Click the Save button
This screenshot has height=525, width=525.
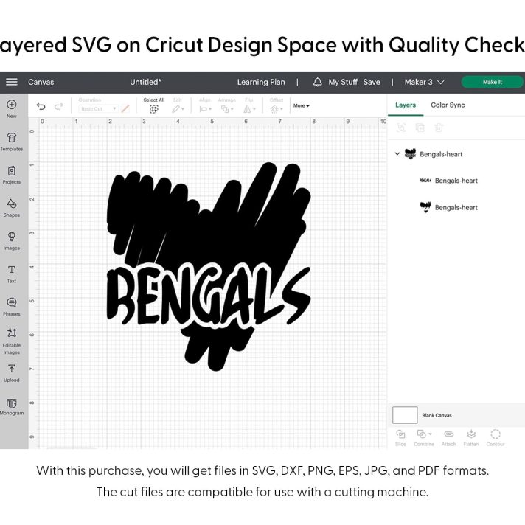(372, 82)
